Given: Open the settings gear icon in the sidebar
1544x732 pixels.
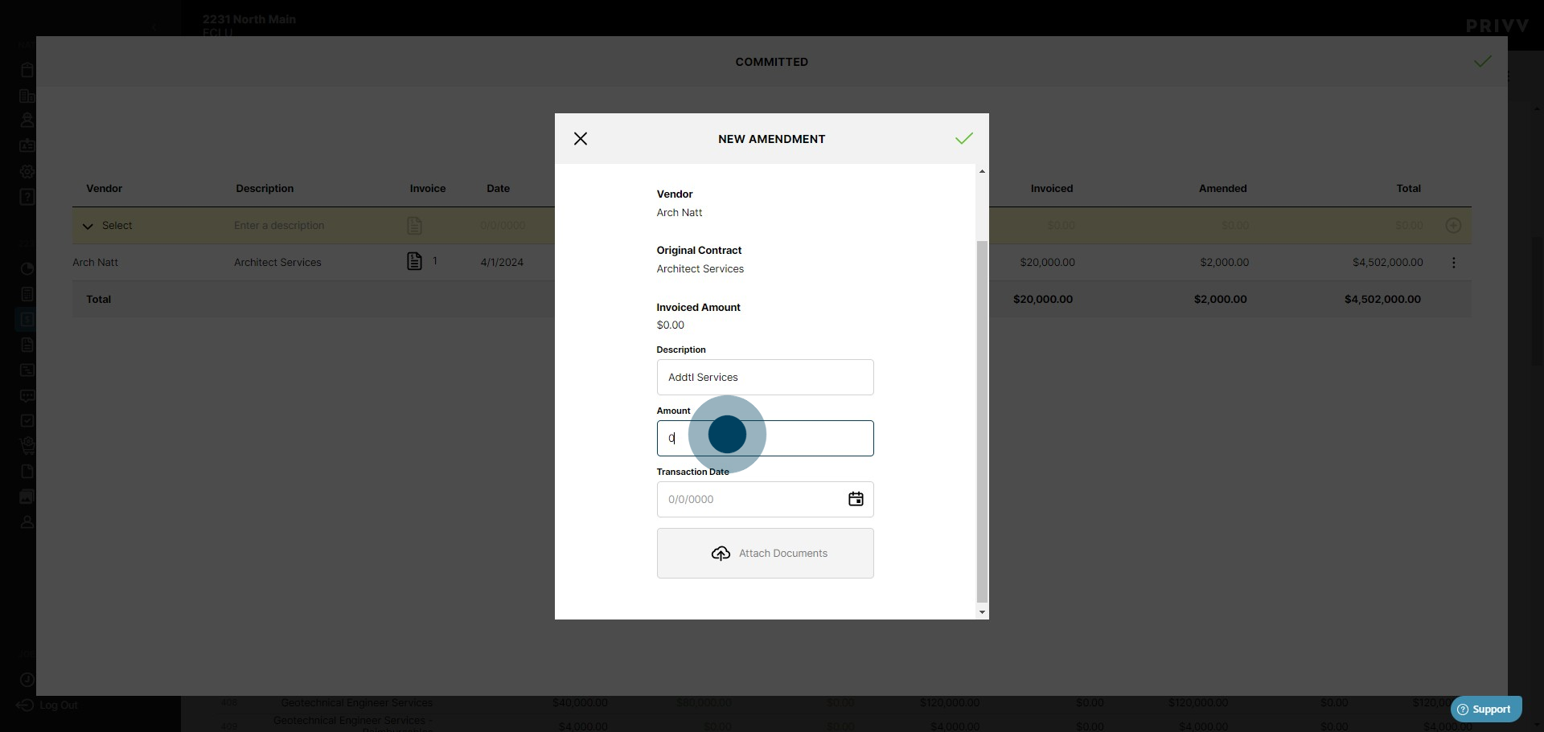Looking at the screenshot, I should (27, 171).
